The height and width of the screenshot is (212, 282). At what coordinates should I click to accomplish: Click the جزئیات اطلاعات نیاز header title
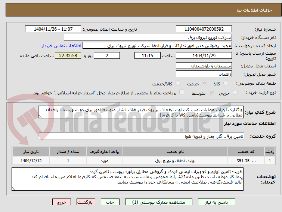coord(254,10)
